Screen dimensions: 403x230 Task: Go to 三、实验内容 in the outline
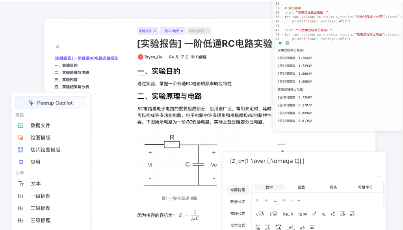tap(66, 80)
